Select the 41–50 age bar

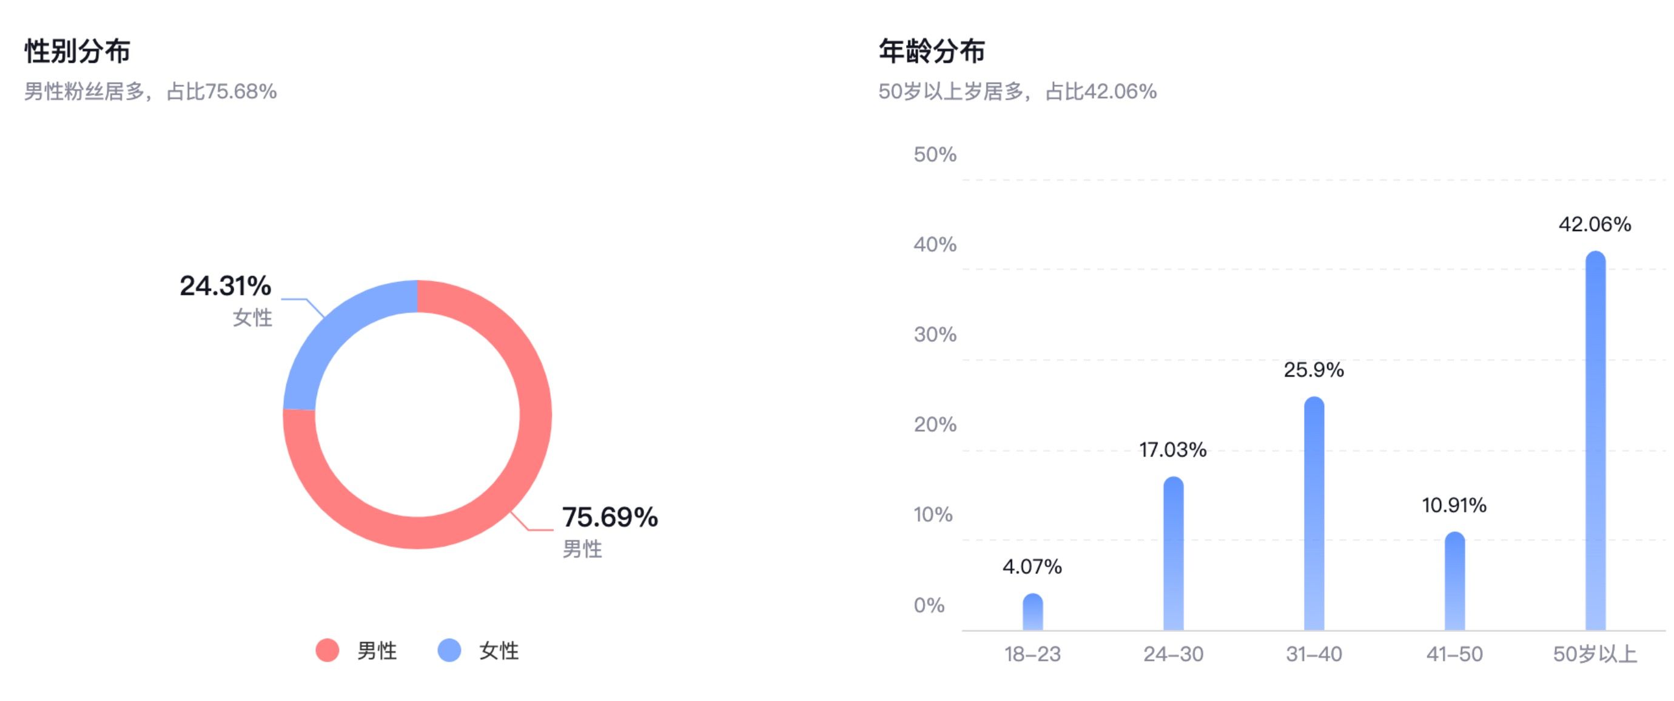tap(1455, 581)
